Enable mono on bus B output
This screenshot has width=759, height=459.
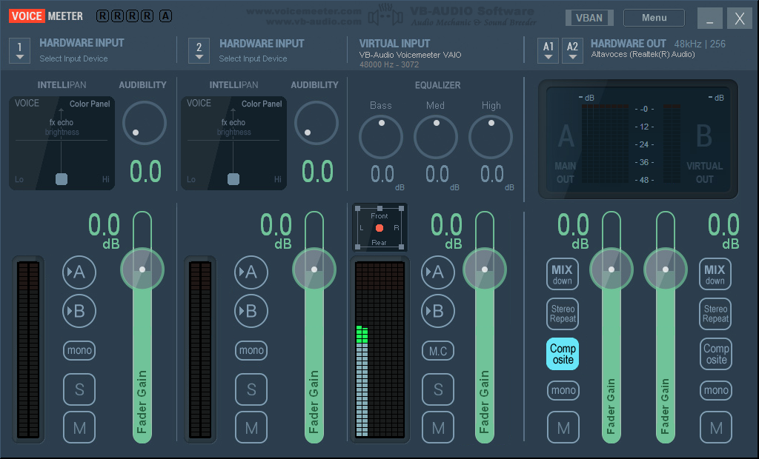pyautogui.click(x=716, y=390)
